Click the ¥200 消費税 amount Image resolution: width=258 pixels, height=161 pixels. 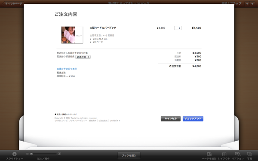pos(198,60)
